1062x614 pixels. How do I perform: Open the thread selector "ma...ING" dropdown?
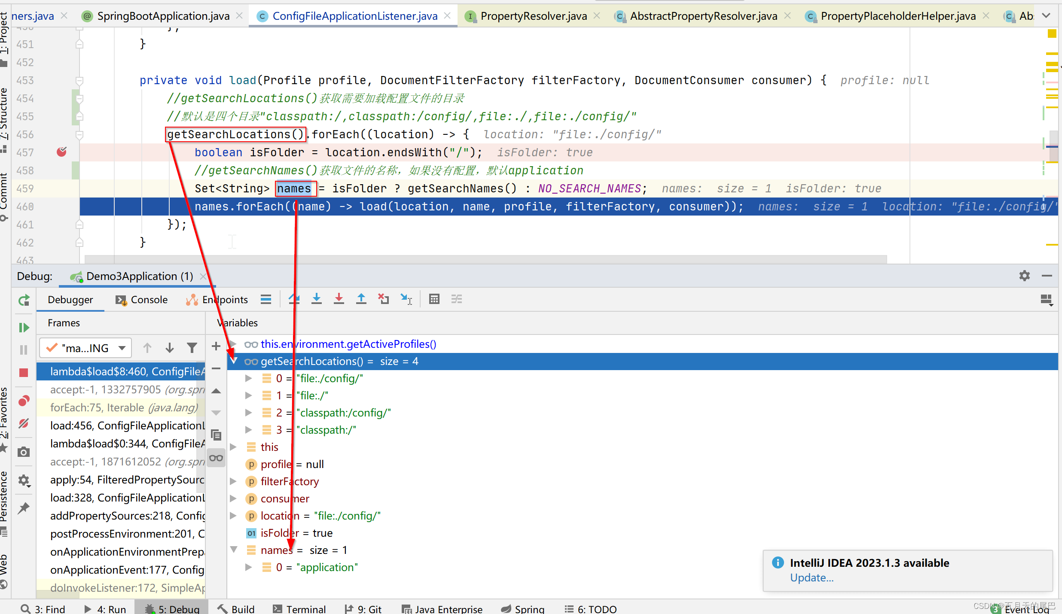(85, 348)
